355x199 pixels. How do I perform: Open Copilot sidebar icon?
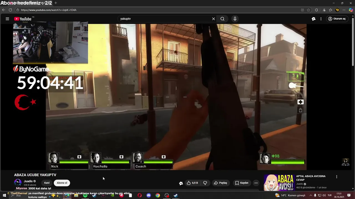click(351, 10)
